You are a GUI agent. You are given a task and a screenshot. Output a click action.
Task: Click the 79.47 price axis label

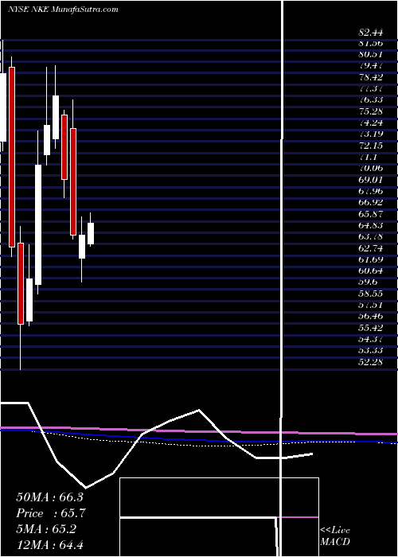[x=371, y=66]
